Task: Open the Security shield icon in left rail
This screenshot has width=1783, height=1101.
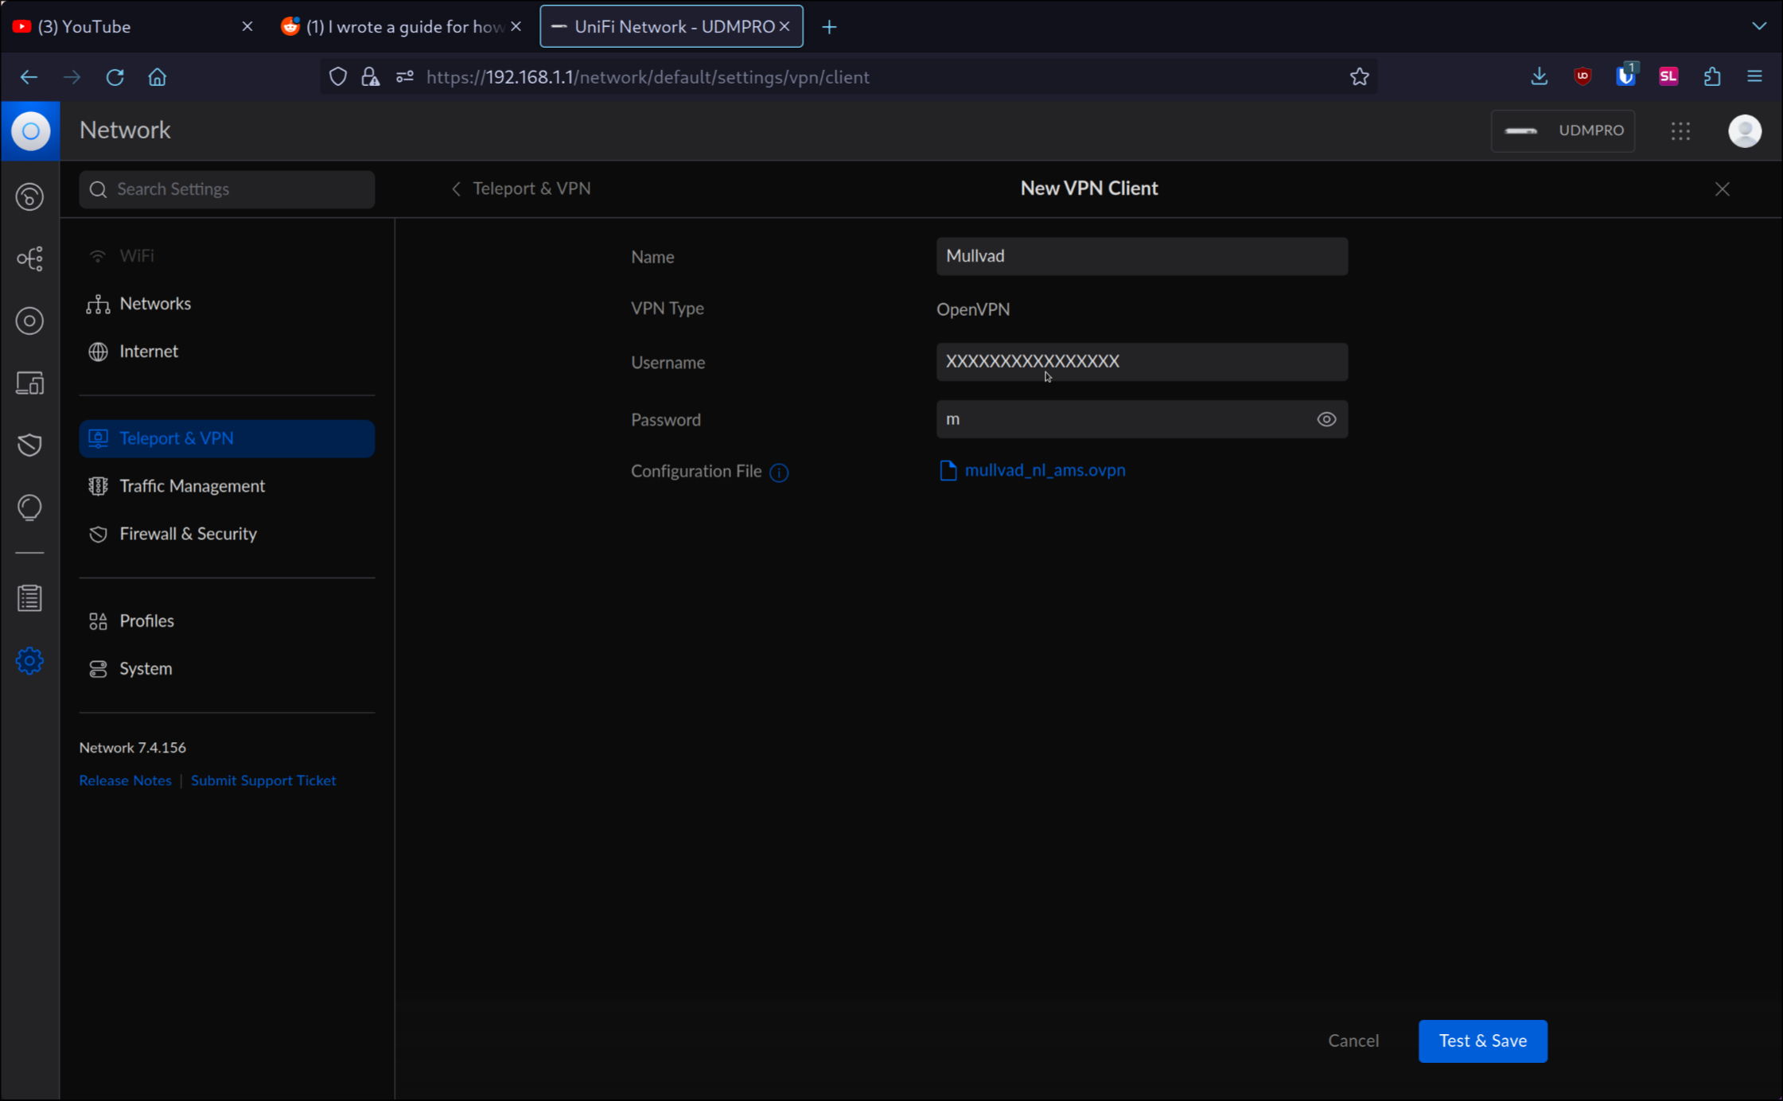Action: tap(29, 445)
